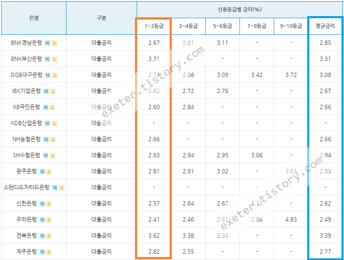Image resolution: width=344 pixels, height=260 pixels.
Task: Click 우리은행's 4.83 rate for 9~10등급
Action: [291, 219]
